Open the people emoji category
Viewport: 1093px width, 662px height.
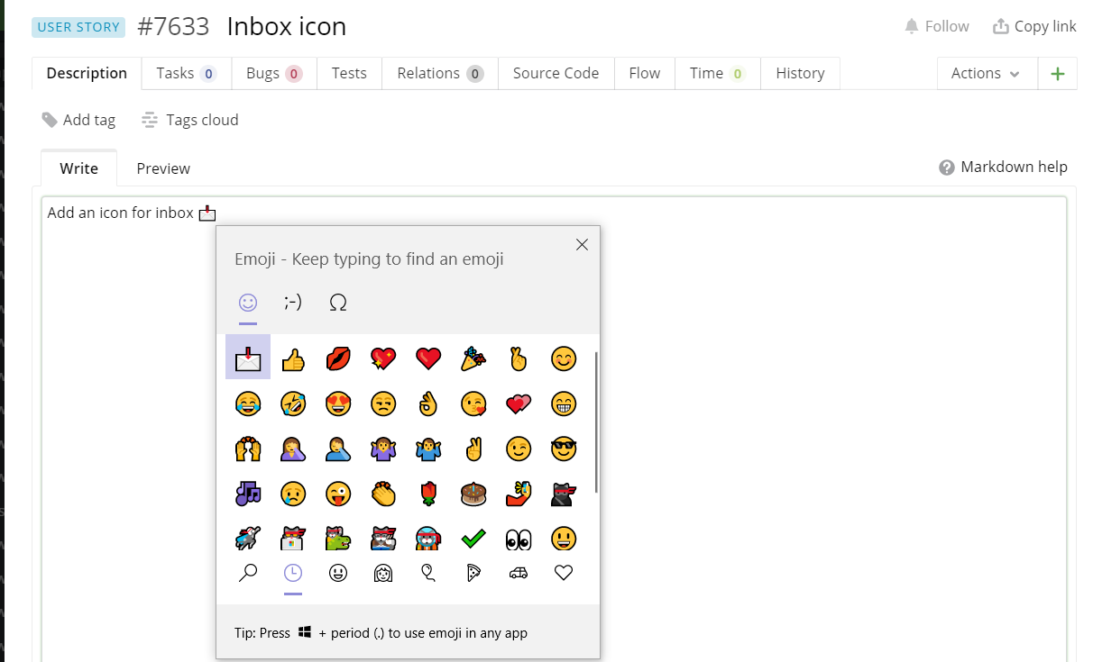click(383, 572)
